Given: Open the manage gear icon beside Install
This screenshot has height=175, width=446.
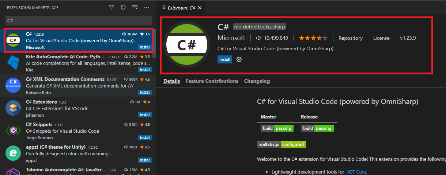Looking at the screenshot, I should click(x=239, y=59).
